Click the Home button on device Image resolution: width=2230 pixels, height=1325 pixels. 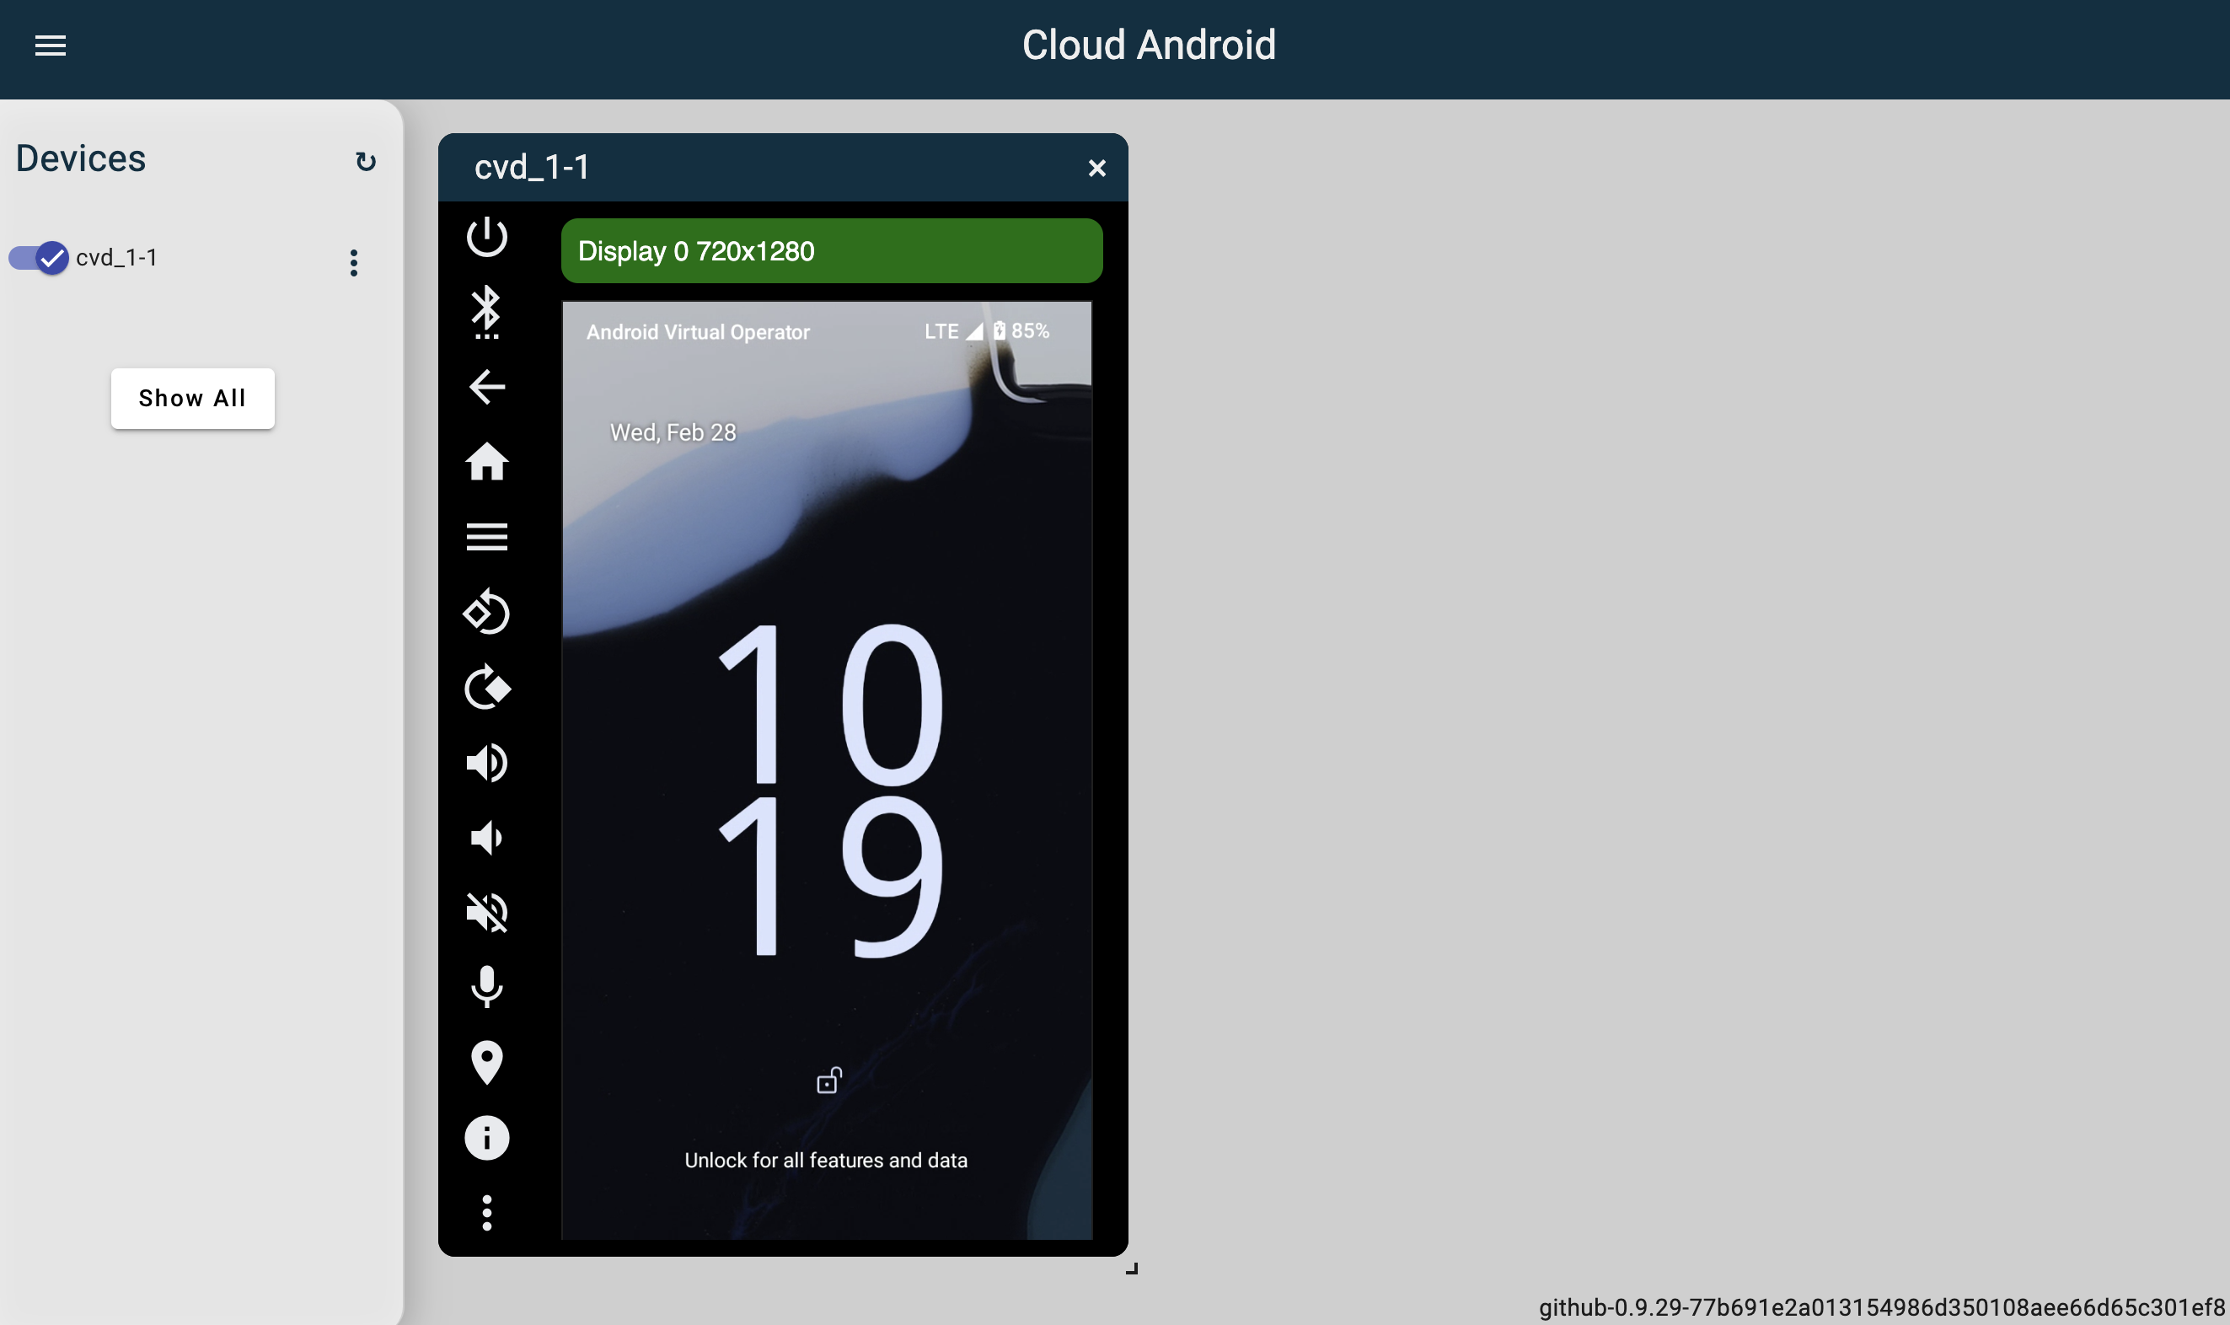coord(487,462)
